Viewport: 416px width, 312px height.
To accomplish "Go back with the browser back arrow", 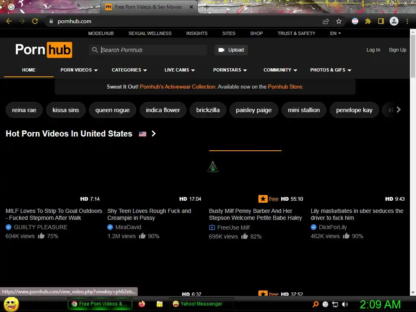I will [x=9, y=21].
